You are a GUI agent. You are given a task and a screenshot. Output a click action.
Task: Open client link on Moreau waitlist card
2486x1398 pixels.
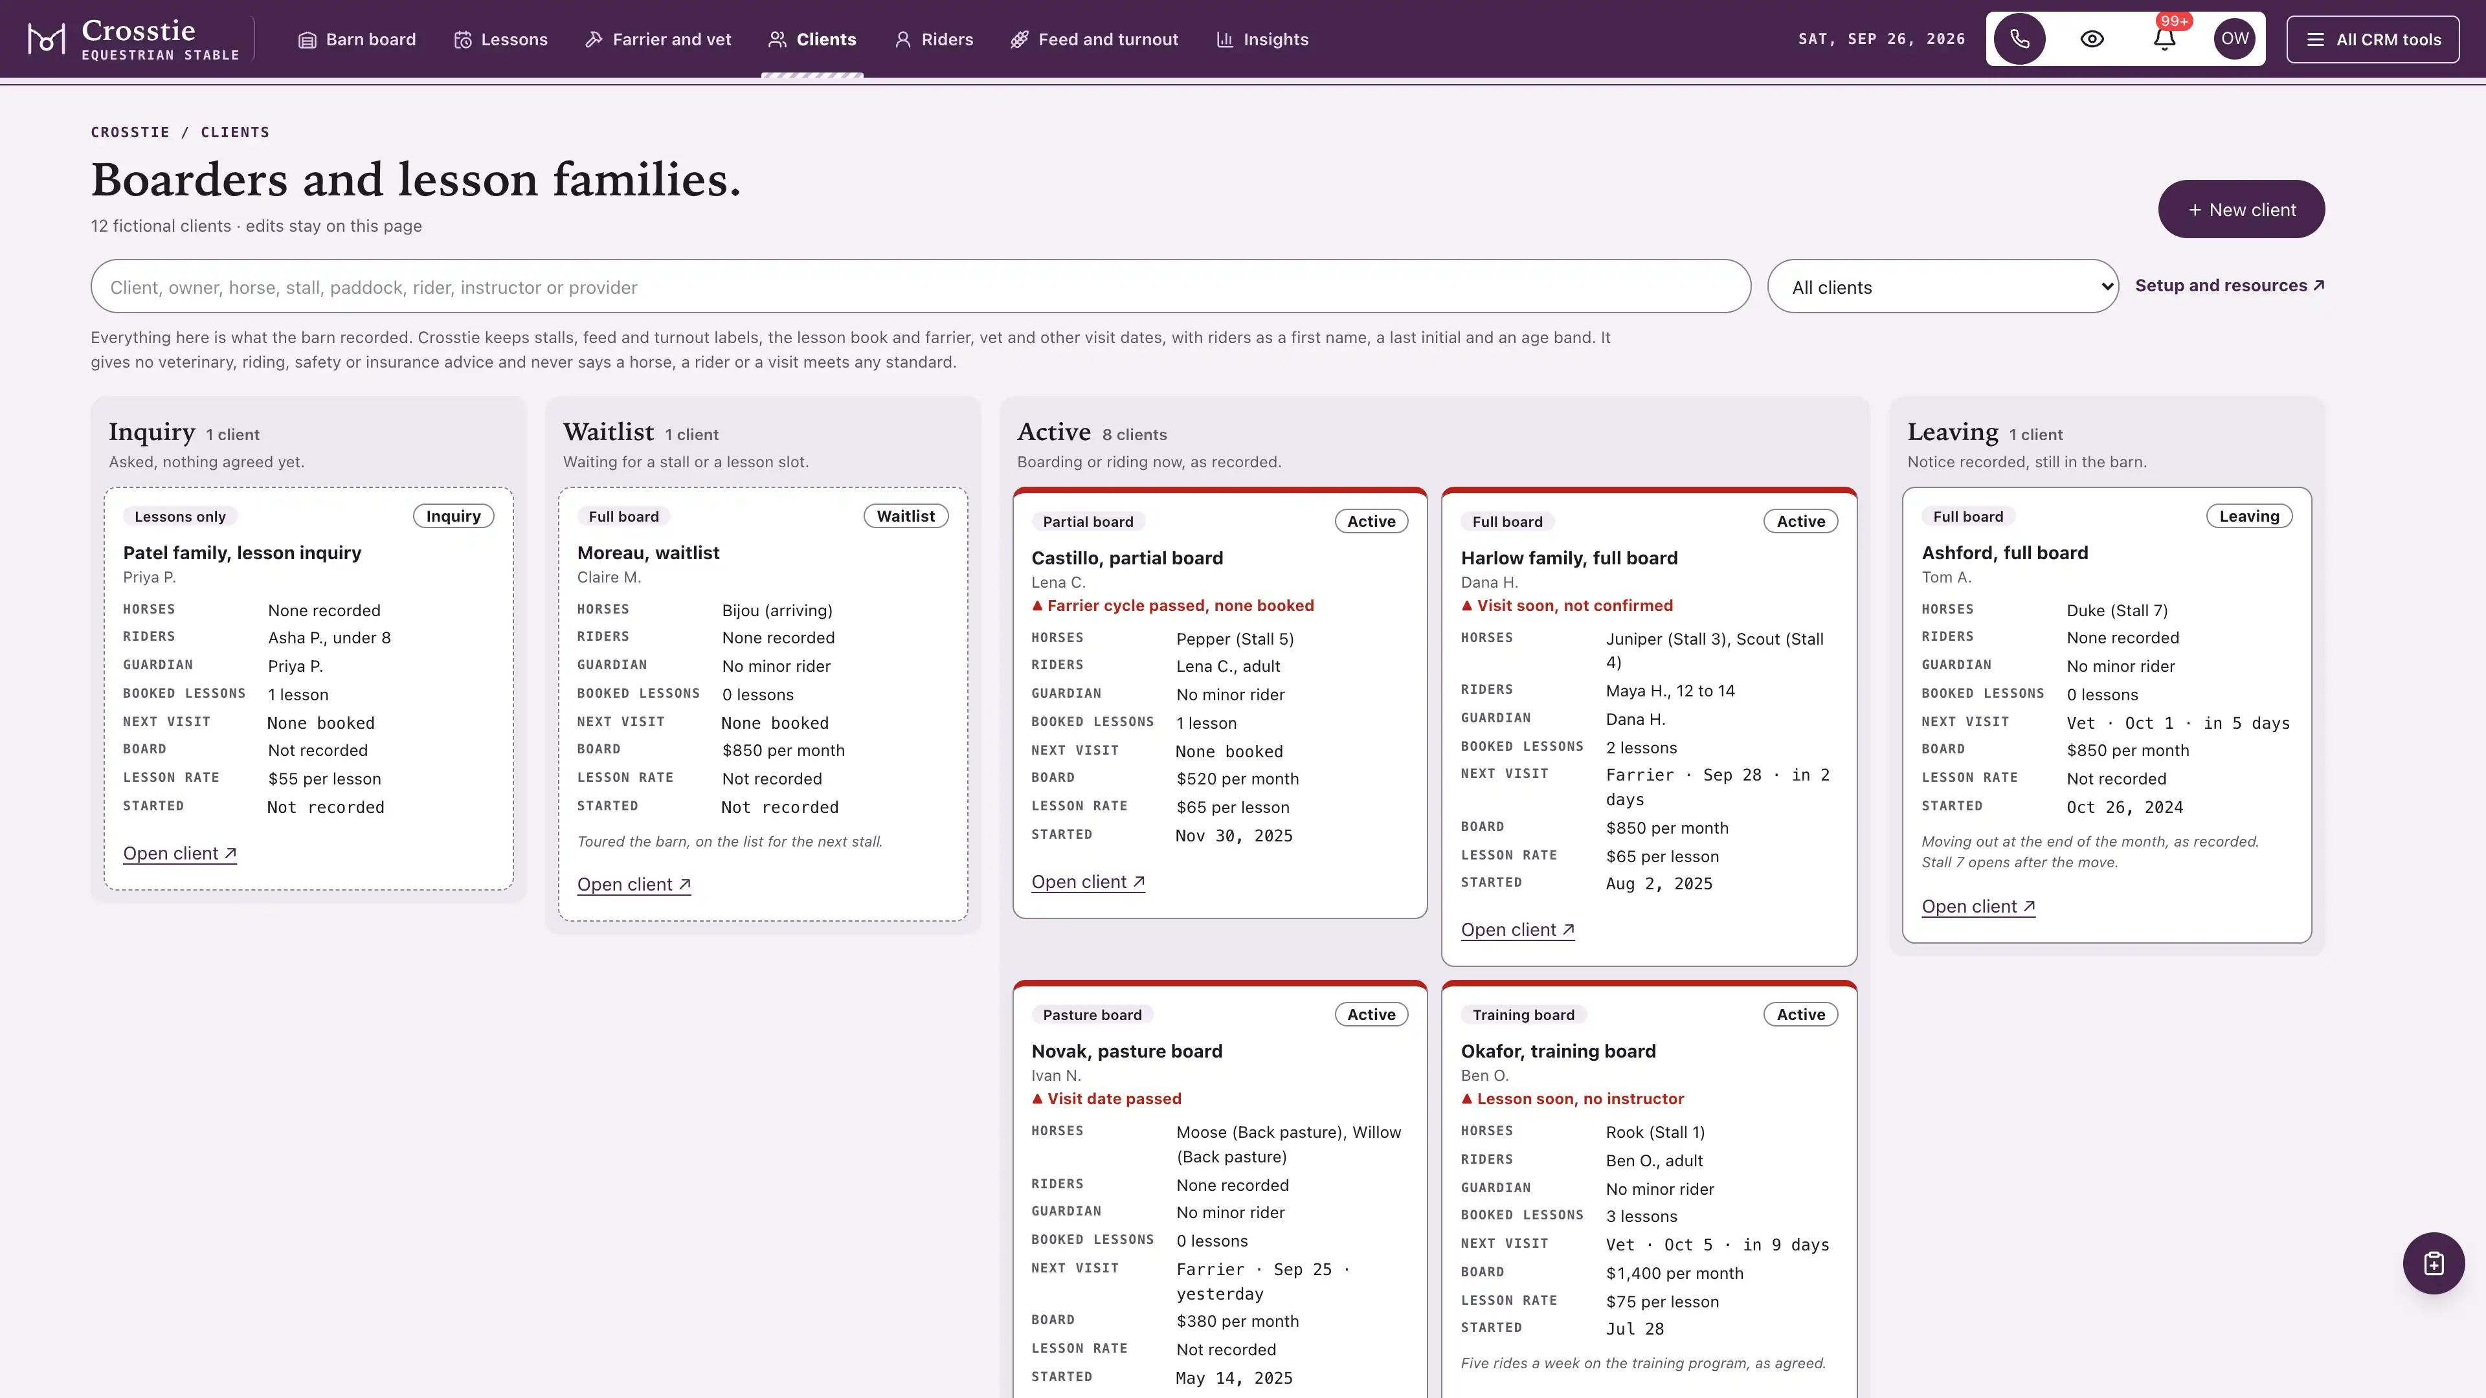coord(633,883)
